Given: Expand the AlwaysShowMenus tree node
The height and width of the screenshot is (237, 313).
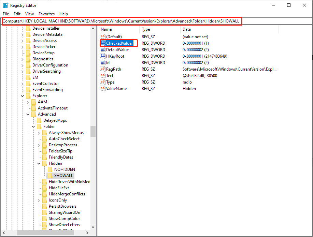Looking at the screenshot, I should tap(39, 133).
